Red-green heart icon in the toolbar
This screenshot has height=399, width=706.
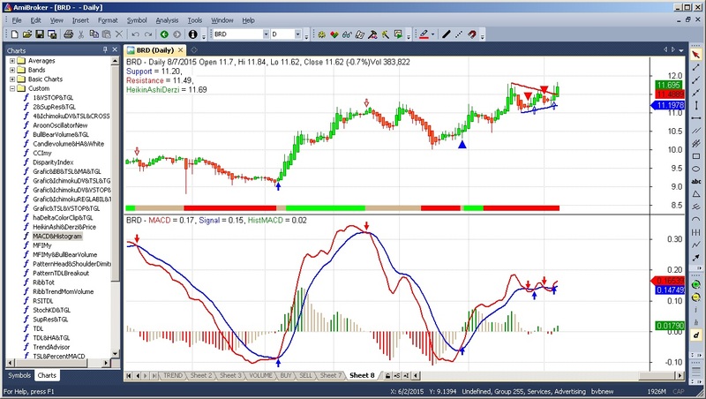point(334,34)
